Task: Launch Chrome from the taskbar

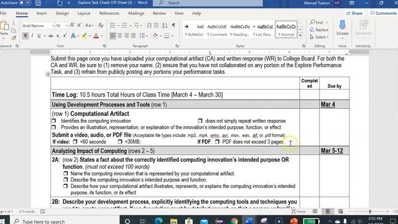Action: [234, 221]
